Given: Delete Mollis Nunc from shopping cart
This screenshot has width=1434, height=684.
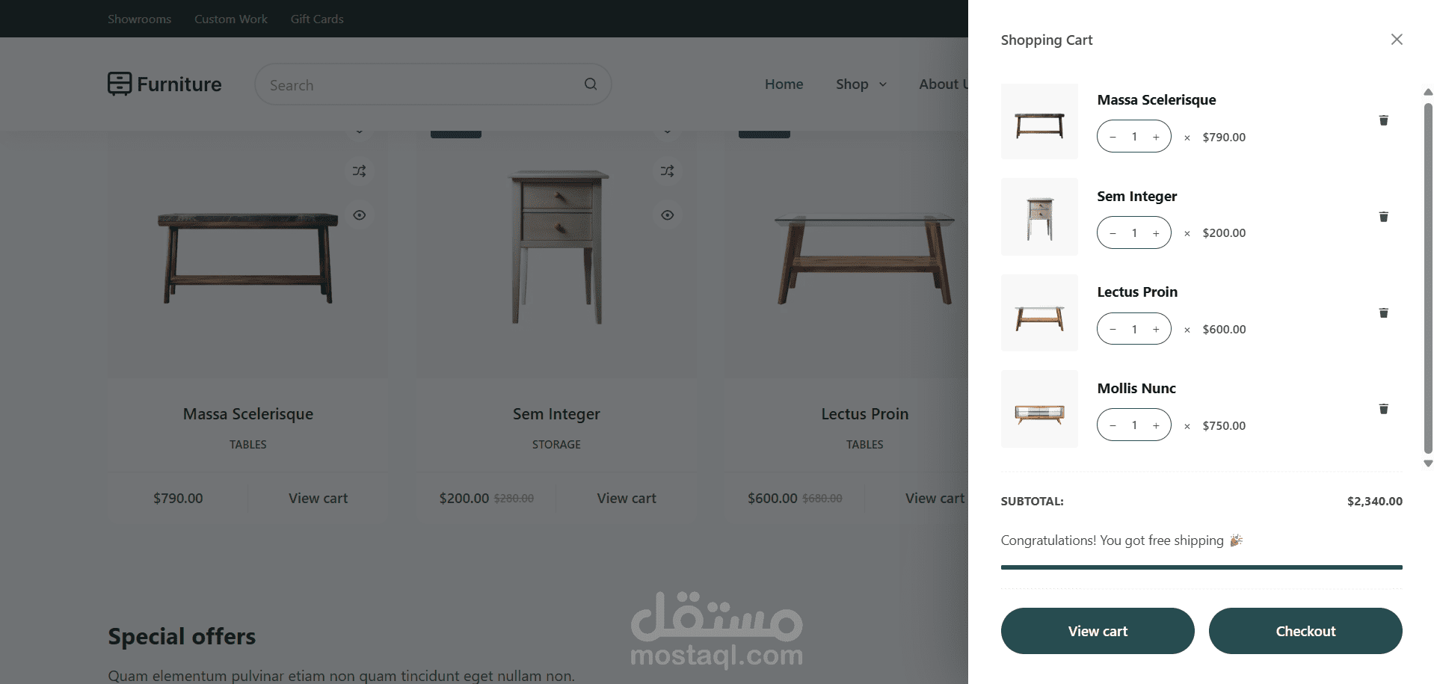Looking at the screenshot, I should tap(1383, 409).
